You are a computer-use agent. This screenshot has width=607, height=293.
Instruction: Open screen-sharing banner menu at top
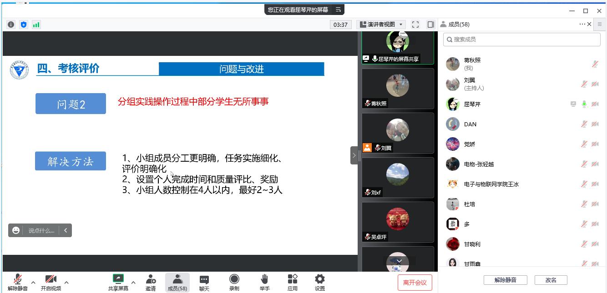(x=338, y=10)
